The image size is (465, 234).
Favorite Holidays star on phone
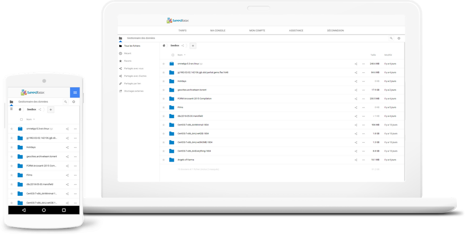(x=12, y=147)
